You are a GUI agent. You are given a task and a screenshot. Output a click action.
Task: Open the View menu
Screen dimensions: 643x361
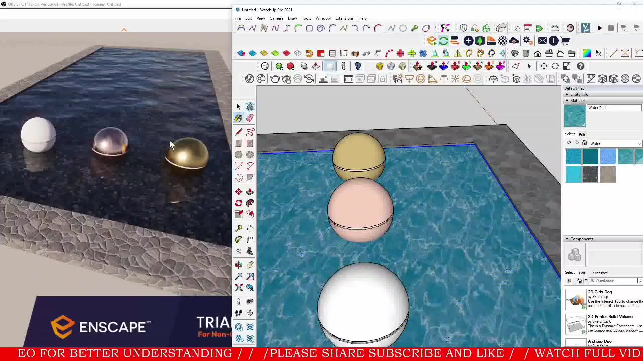(x=260, y=18)
